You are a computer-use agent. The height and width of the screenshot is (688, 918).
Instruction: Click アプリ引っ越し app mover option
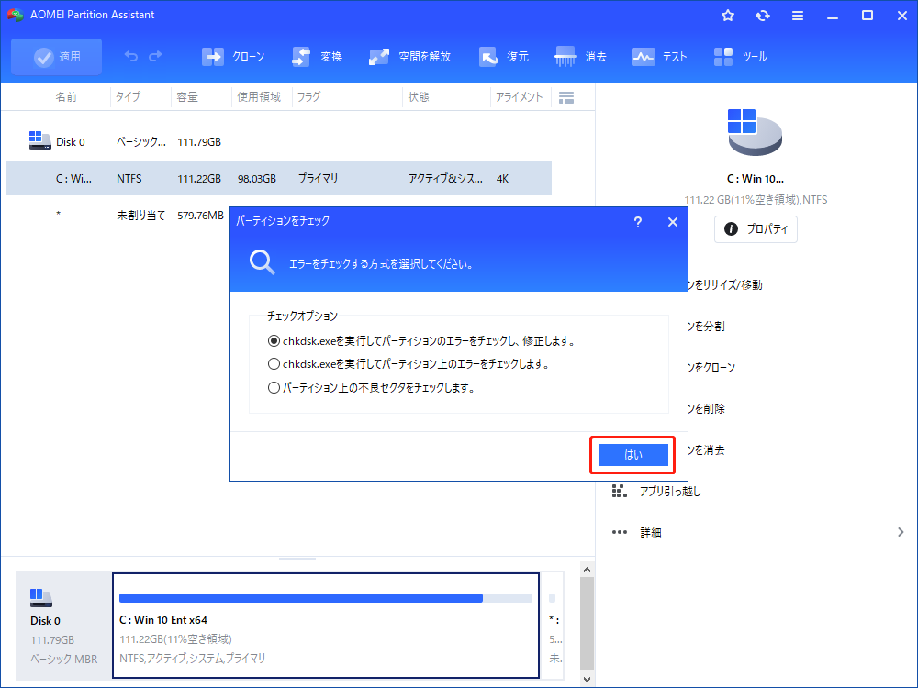tap(670, 491)
